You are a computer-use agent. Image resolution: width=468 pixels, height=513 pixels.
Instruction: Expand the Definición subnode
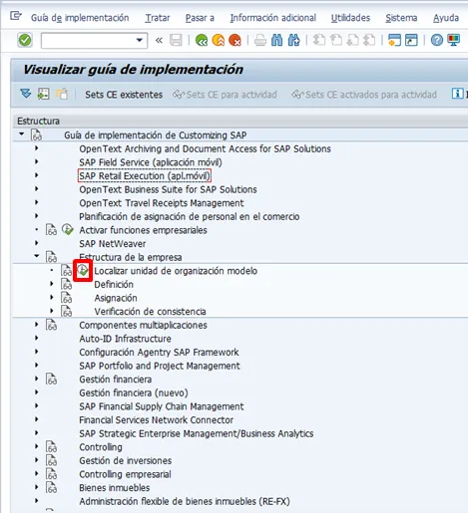pos(52,284)
